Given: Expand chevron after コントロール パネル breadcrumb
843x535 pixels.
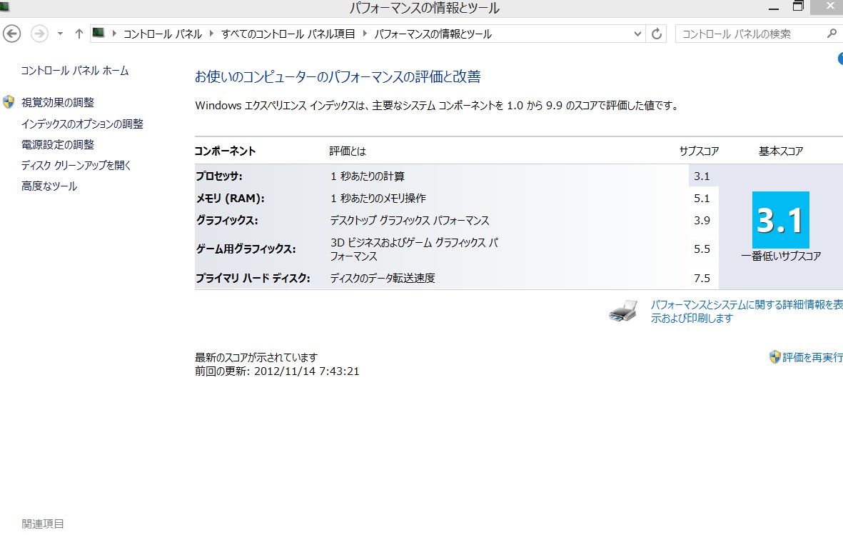Looking at the screenshot, I should [211, 34].
